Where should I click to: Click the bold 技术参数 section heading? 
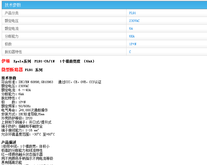[9, 78]
